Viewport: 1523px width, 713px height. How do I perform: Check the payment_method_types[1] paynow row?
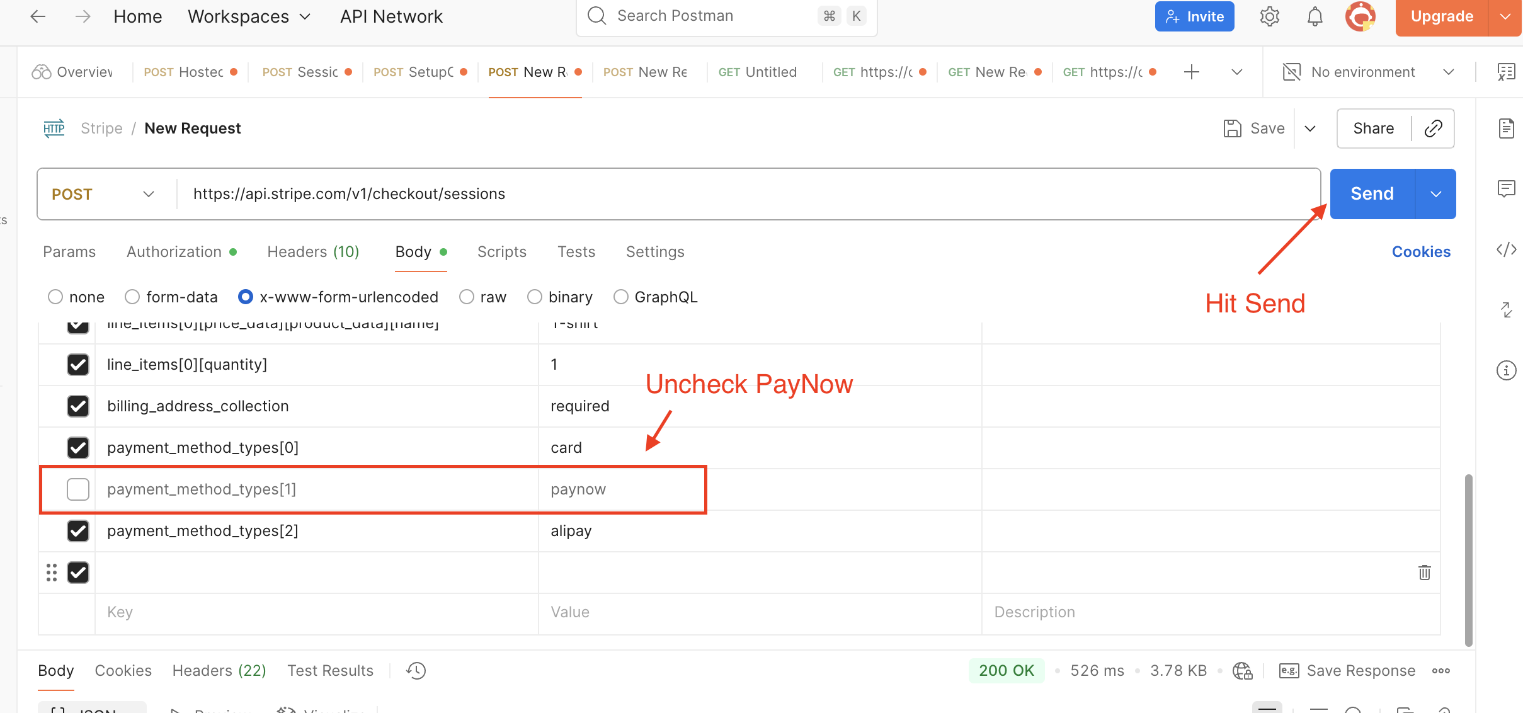pyautogui.click(x=78, y=489)
